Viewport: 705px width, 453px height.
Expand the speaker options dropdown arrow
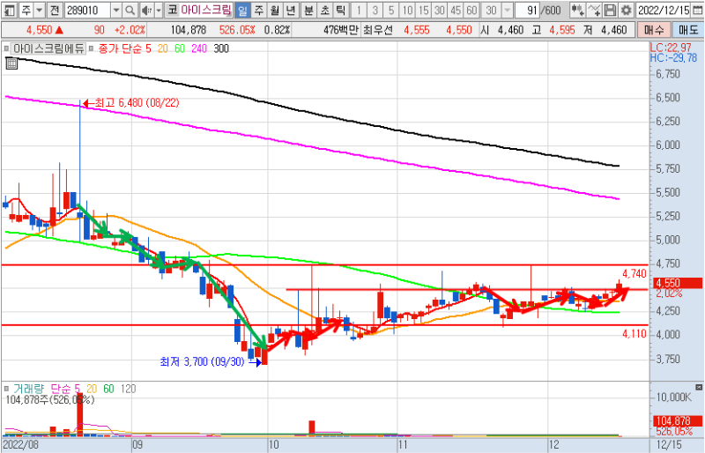pyautogui.click(x=159, y=10)
